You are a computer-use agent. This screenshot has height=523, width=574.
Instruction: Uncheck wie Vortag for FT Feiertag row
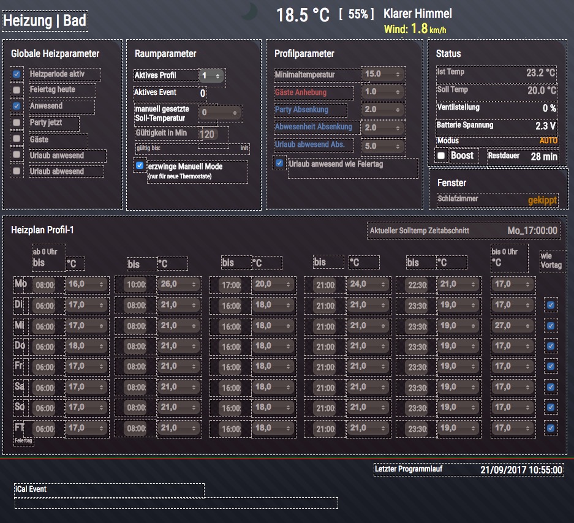coord(551,428)
